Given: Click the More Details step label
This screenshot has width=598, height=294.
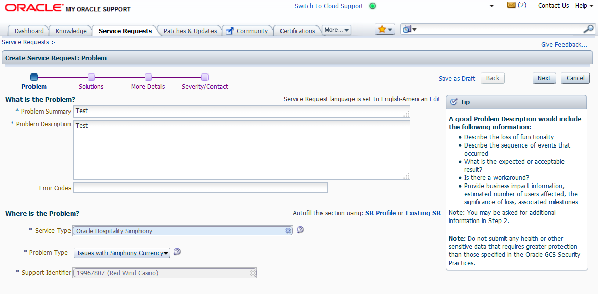Looking at the screenshot, I should point(148,87).
